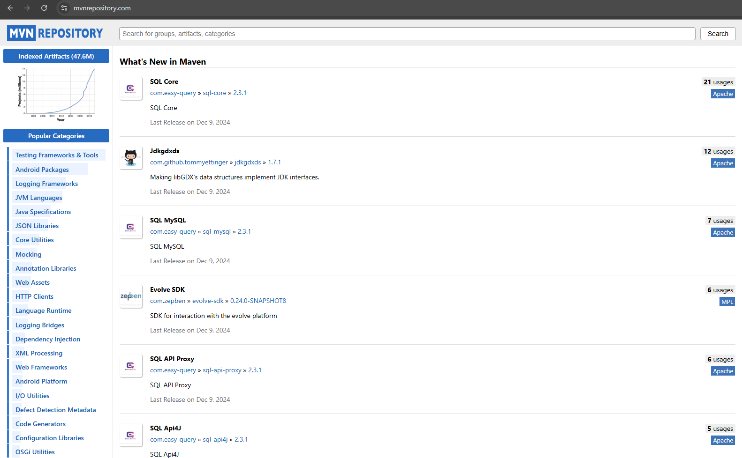Open the 12 usages link
The width and height of the screenshot is (742, 458).
click(718, 151)
